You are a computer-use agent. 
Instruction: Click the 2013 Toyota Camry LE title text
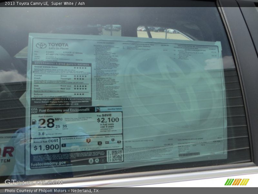pyautogui.click(x=25, y=3)
